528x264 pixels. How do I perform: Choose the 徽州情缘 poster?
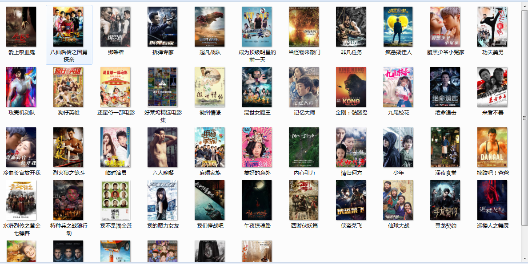[x=209, y=87]
